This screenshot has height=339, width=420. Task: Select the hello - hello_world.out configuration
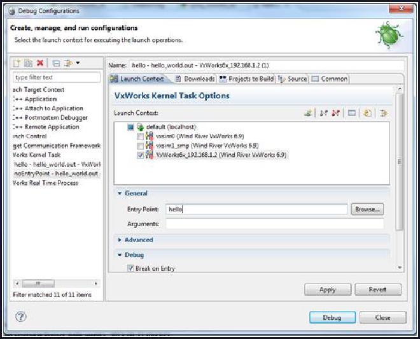(x=57, y=164)
